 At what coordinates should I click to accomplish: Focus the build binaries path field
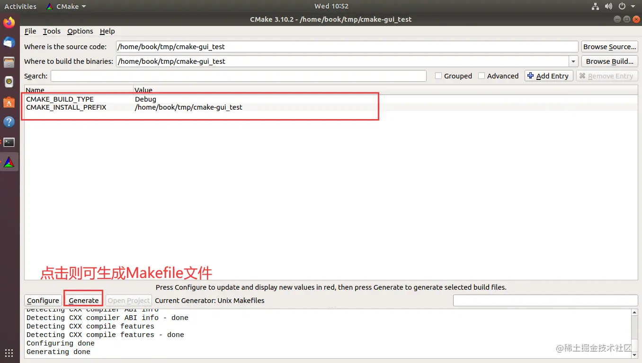tap(342, 61)
